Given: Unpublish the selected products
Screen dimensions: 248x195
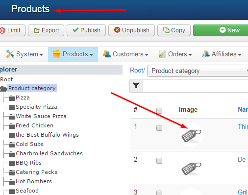Looking at the screenshot, I should [131, 30].
